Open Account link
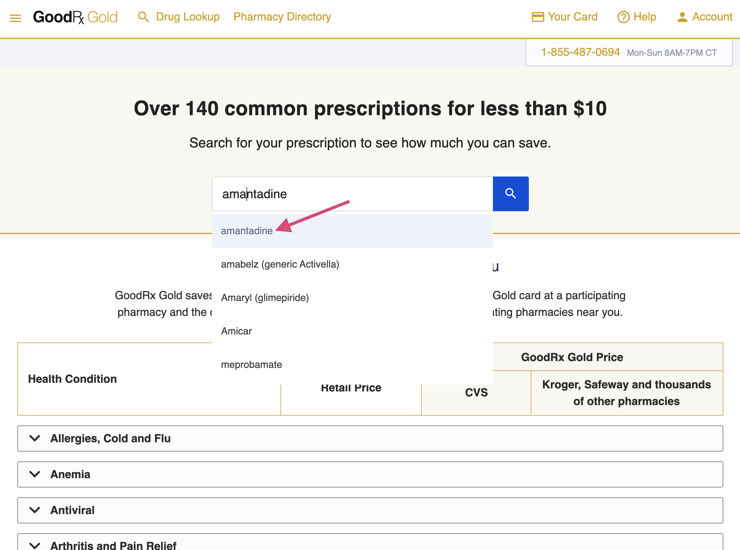740x550 pixels. (712, 17)
